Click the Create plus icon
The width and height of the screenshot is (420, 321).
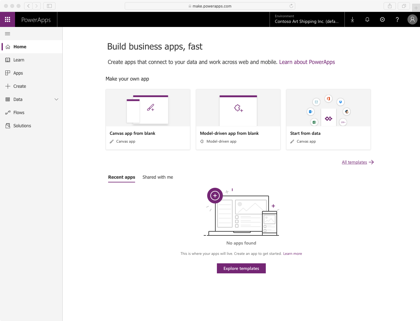8,86
